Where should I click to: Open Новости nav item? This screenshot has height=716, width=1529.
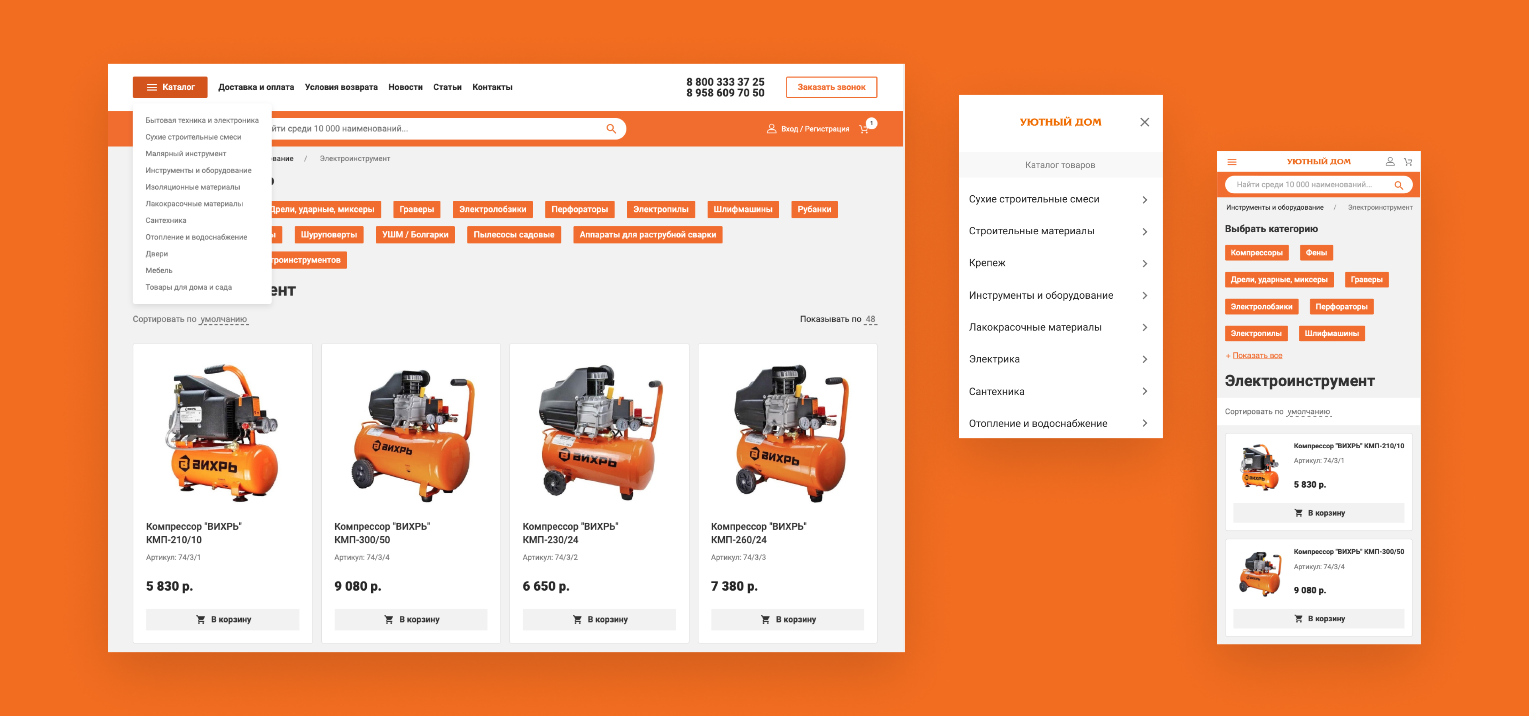pos(405,87)
